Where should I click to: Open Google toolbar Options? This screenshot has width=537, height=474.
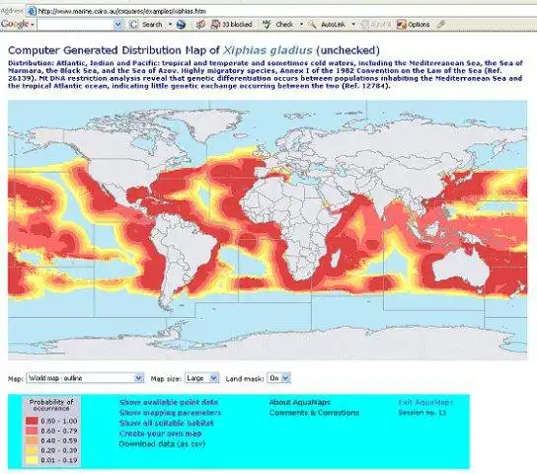tap(413, 25)
